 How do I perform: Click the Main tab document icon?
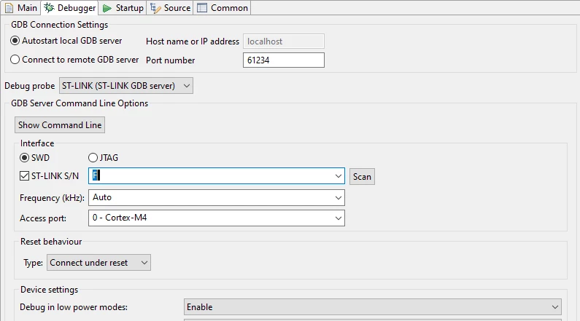tap(9, 8)
